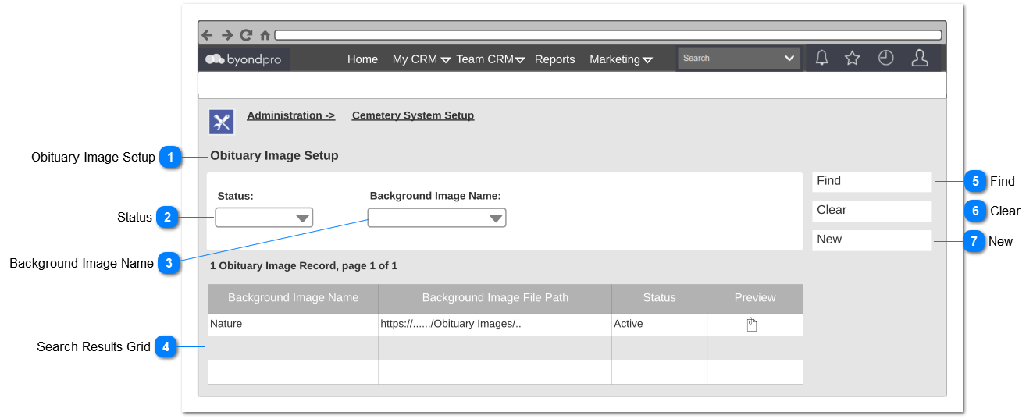1033x419 pixels.
Task: Open notifications bell icon
Action: (821, 58)
